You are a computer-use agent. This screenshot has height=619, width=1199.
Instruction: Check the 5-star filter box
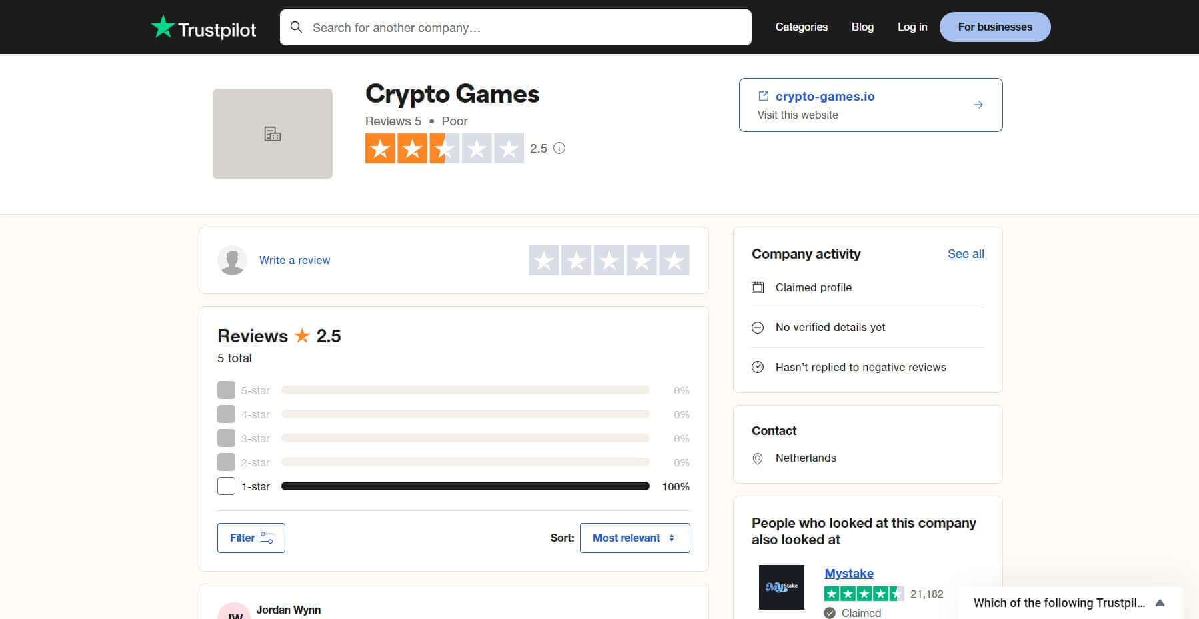click(x=226, y=390)
